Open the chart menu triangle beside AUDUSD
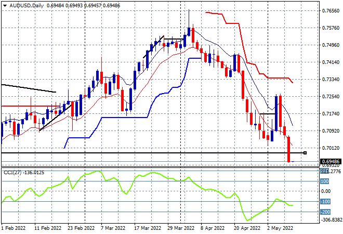Viewport: 343px width, 234px height. (x=4, y=4)
